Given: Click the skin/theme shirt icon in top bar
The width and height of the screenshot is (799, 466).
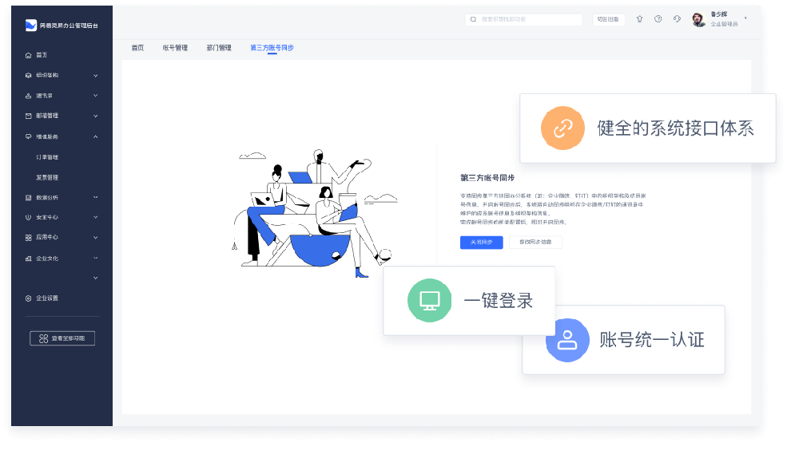Looking at the screenshot, I should pos(639,19).
